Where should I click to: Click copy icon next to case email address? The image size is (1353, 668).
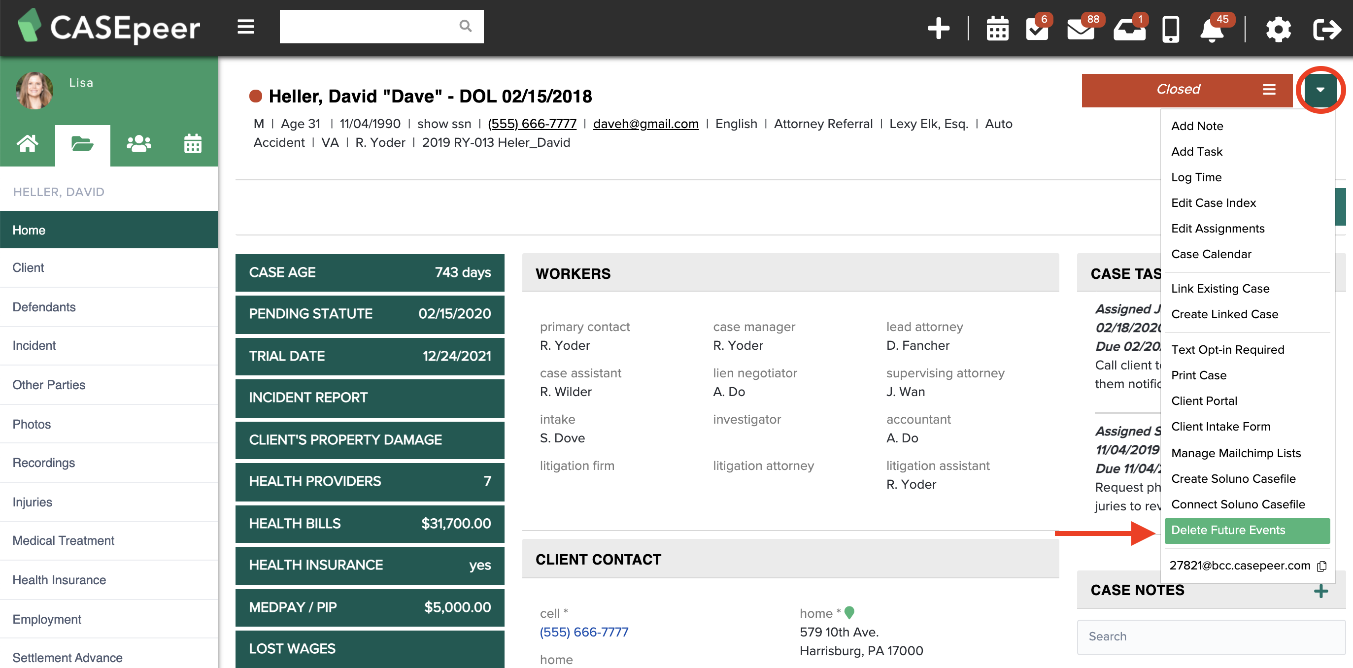(x=1321, y=566)
